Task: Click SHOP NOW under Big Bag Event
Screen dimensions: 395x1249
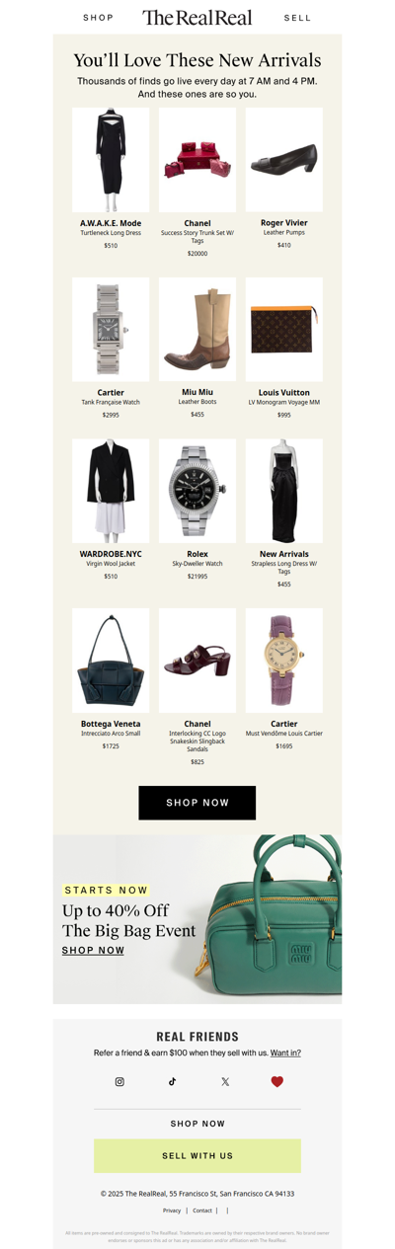Action: point(93,950)
